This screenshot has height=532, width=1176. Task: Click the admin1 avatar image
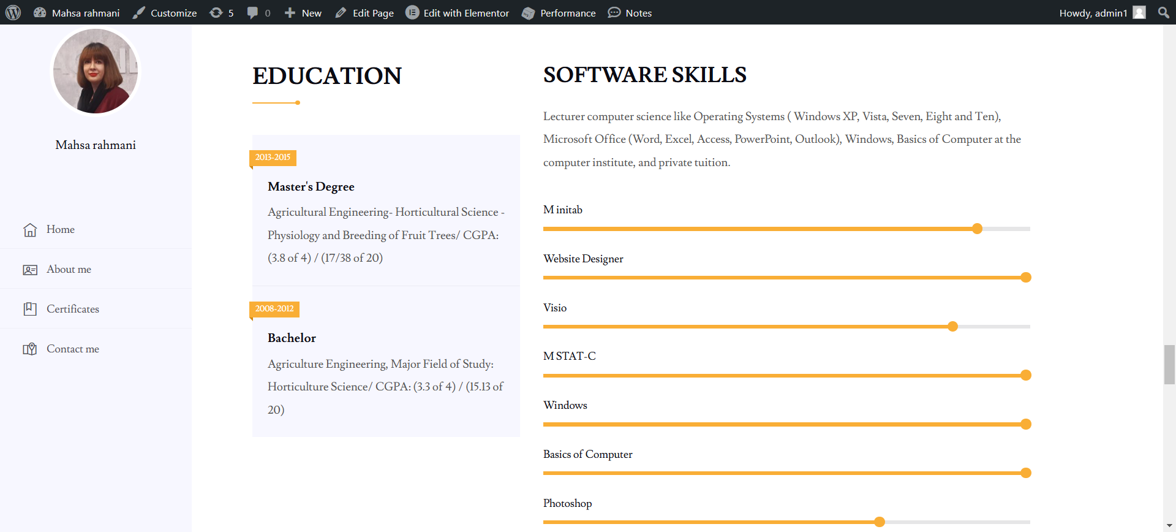(x=1139, y=12)
